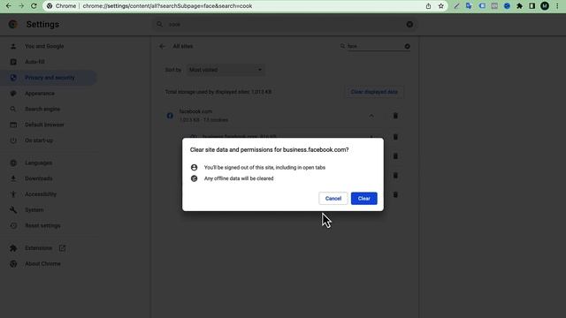Click the System wrench icon in sidebar
This screenshot has width=566, height=318.
(x=13, y=210)
